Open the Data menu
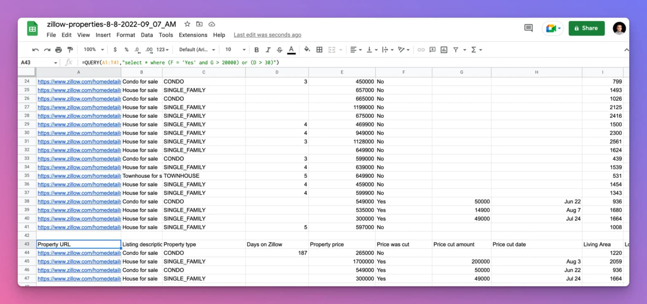The width and height of the screenshot is (647, 304). tap(147, 35)
